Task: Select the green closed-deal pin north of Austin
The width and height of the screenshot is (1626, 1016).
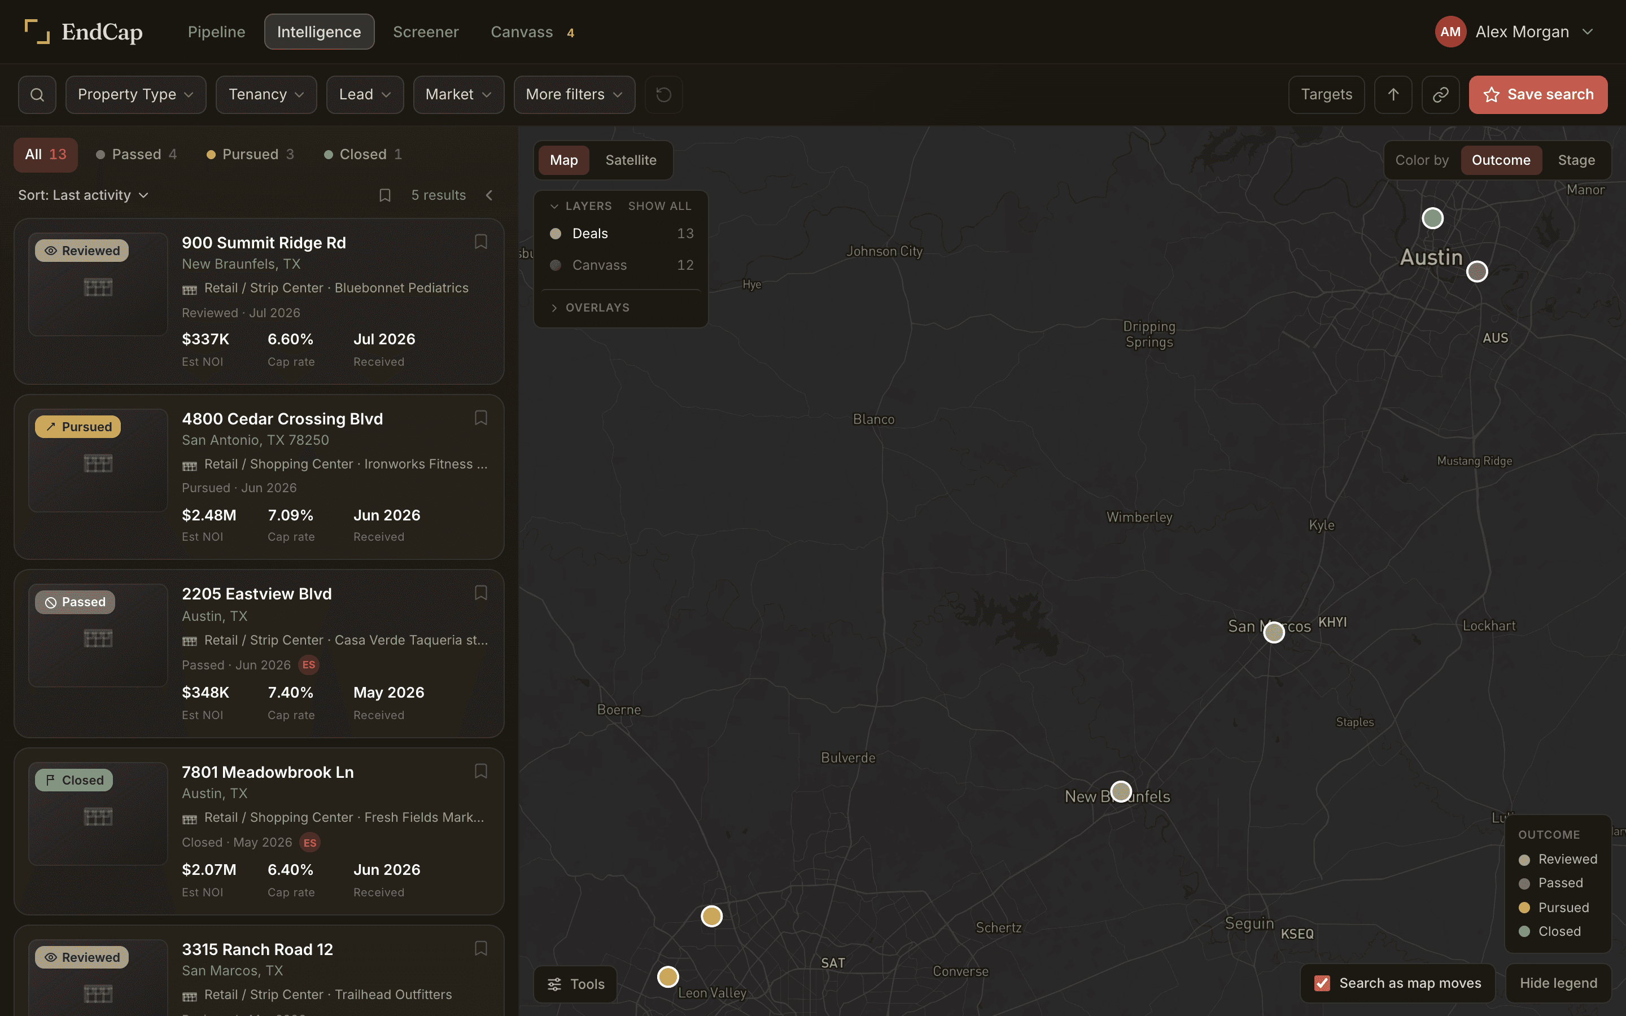Action: click(1432, 218)
